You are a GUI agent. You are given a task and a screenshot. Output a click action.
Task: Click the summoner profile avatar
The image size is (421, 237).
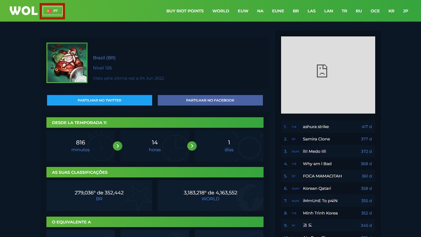(x=67, y=63)
